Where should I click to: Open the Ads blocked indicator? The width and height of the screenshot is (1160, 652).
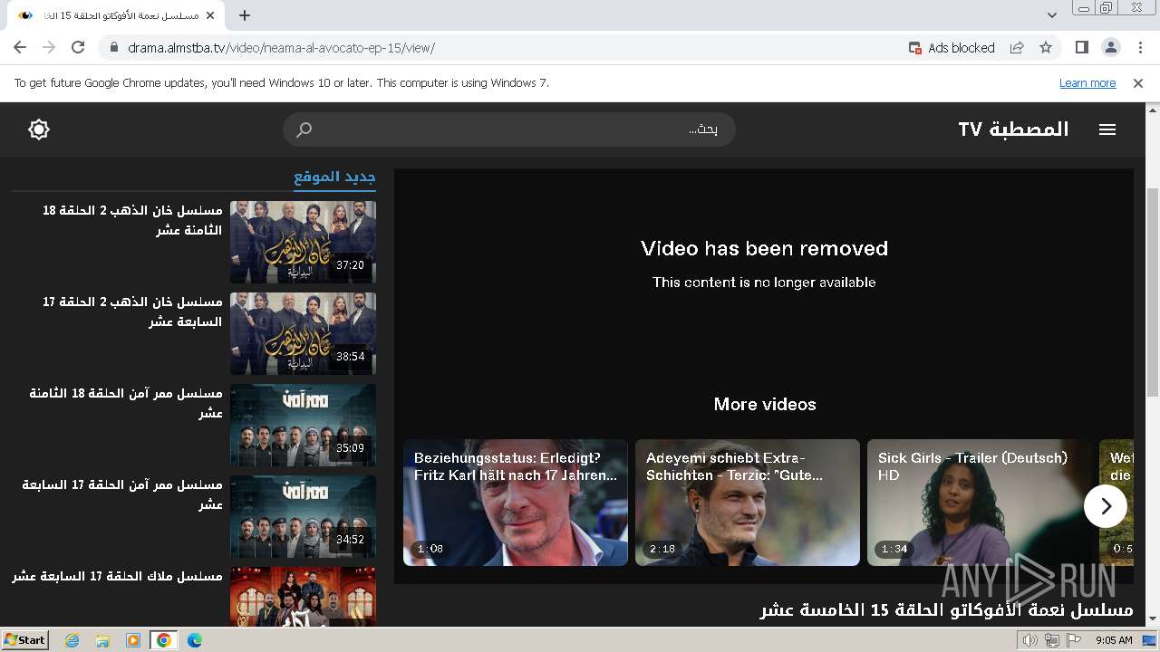click(x=952, y=48)
